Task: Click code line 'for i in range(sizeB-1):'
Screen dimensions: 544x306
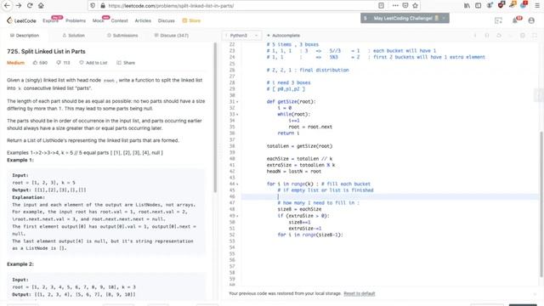Action: coord(310,235)
